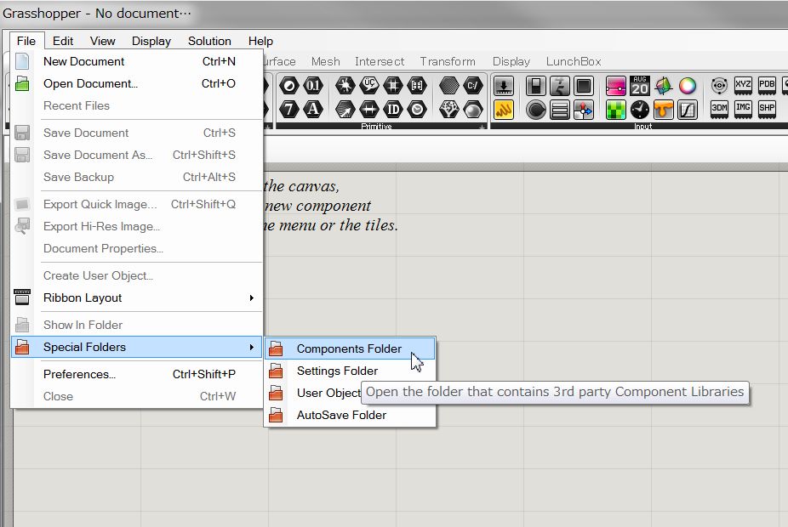Image resolution: width=788 pixels, height=527 pixels.
Task: Switch to the Intersect ribbon tab
Action: coord(380,61)
